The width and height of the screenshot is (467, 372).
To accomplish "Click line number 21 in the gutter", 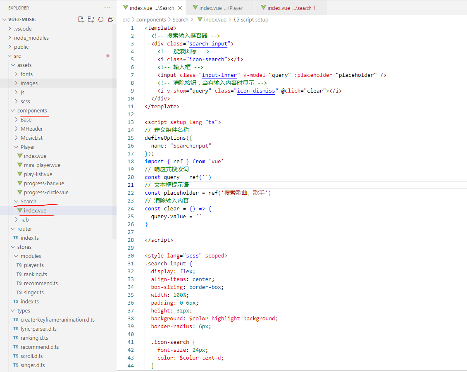I will coord(131,185).
